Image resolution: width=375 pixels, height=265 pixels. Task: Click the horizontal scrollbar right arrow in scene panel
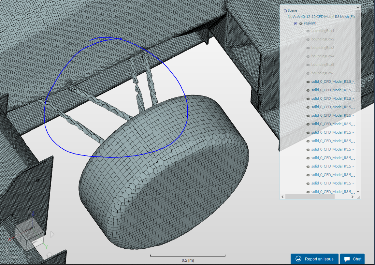pos(352,197)
